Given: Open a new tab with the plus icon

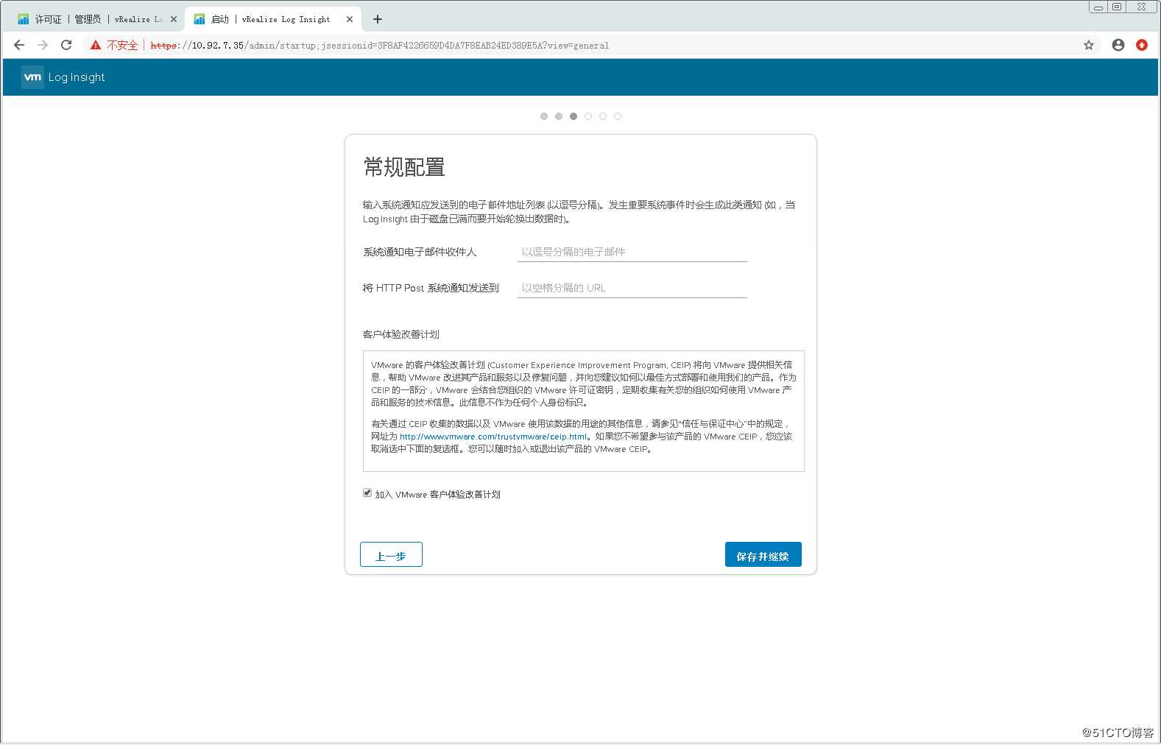Looking at the screenshot, I should pyautogui.click(x=378, y=19).
